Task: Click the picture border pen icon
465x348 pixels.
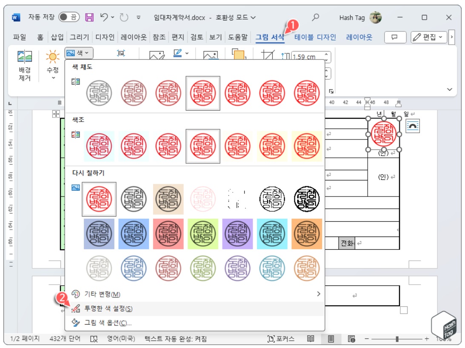Action: point(177,53)
